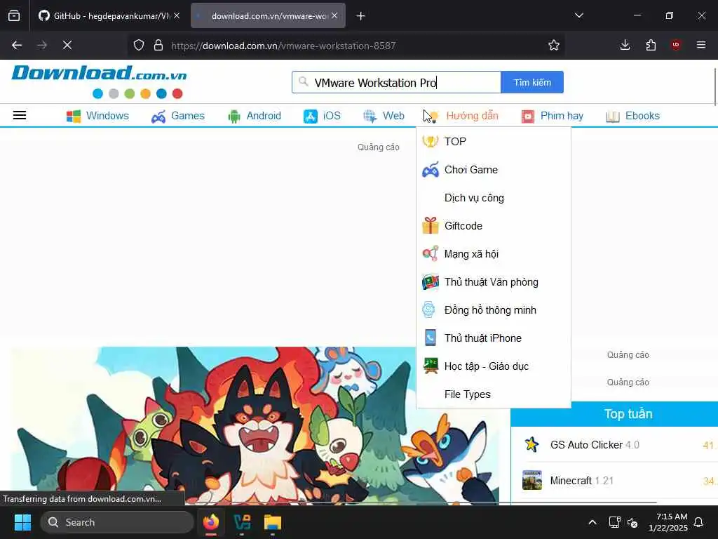
Task: Open GS Auto Clicker in Top tuần
Action: pyautogui.click(x=595, y=444)
